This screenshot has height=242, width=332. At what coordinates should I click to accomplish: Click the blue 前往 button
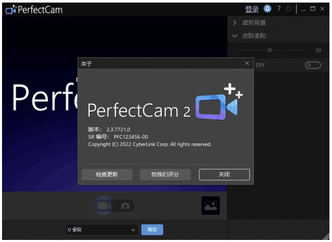pos(152,230)
